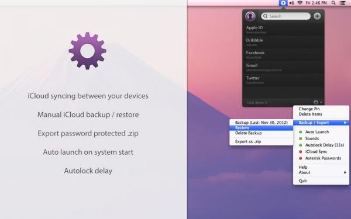Image resolution: width=351 pixels, height=219 pixels.
Task: Choose Export as .zip
Action: tap(261, 141)
